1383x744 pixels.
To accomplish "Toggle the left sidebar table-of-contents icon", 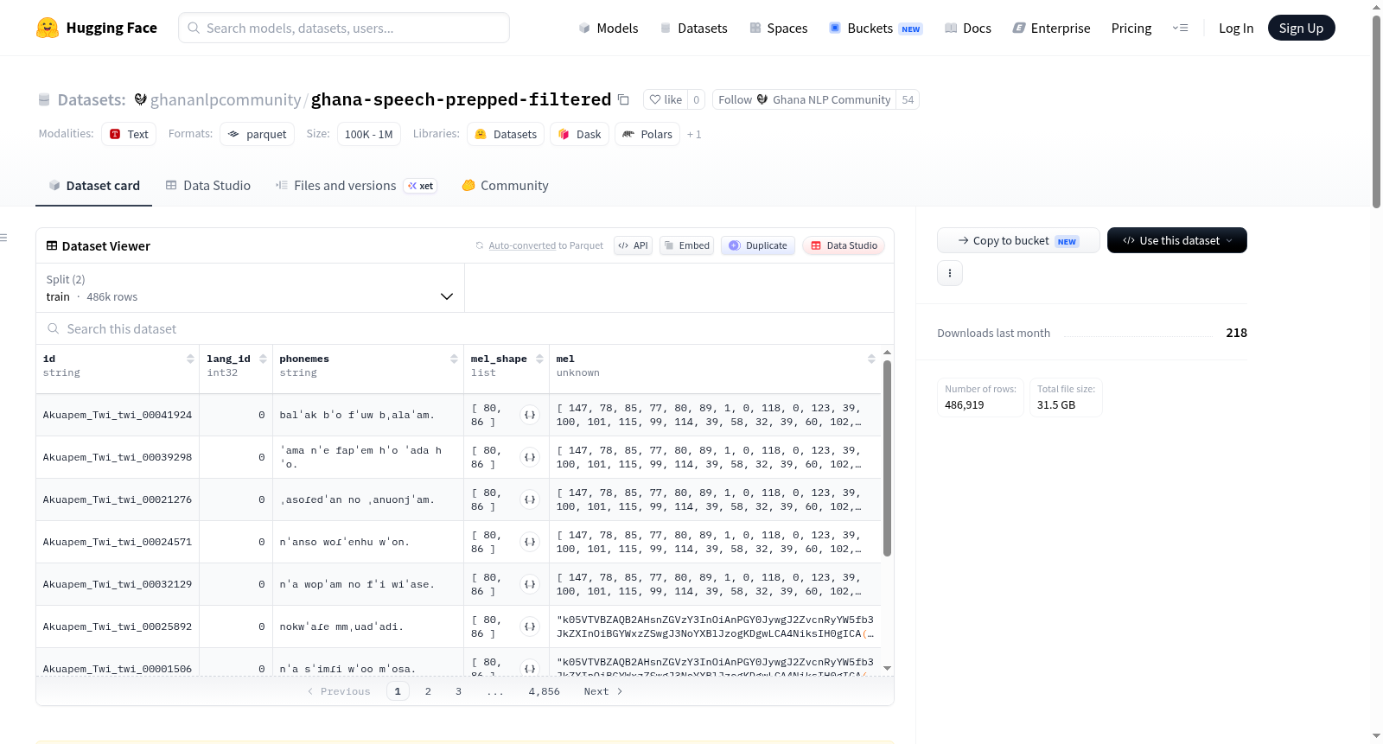I will click(x=3, y=238).
